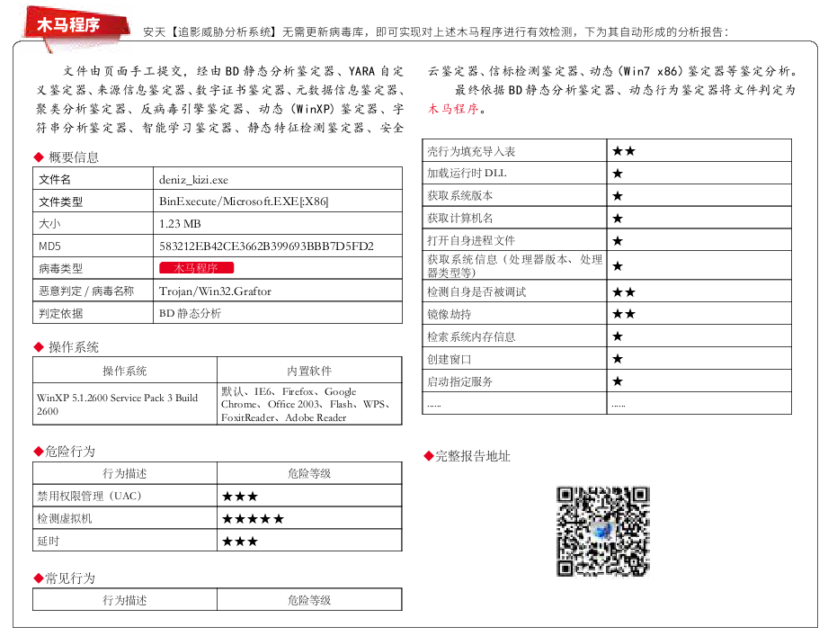Click the QR code under 完整报告地址
This screenshot has width=828, height=636.
coord(603,532)
